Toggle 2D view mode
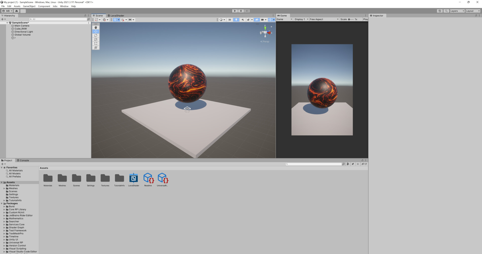The height and width of the screenshot is (254, 482). pyautogui.click(x=229, y=20)
